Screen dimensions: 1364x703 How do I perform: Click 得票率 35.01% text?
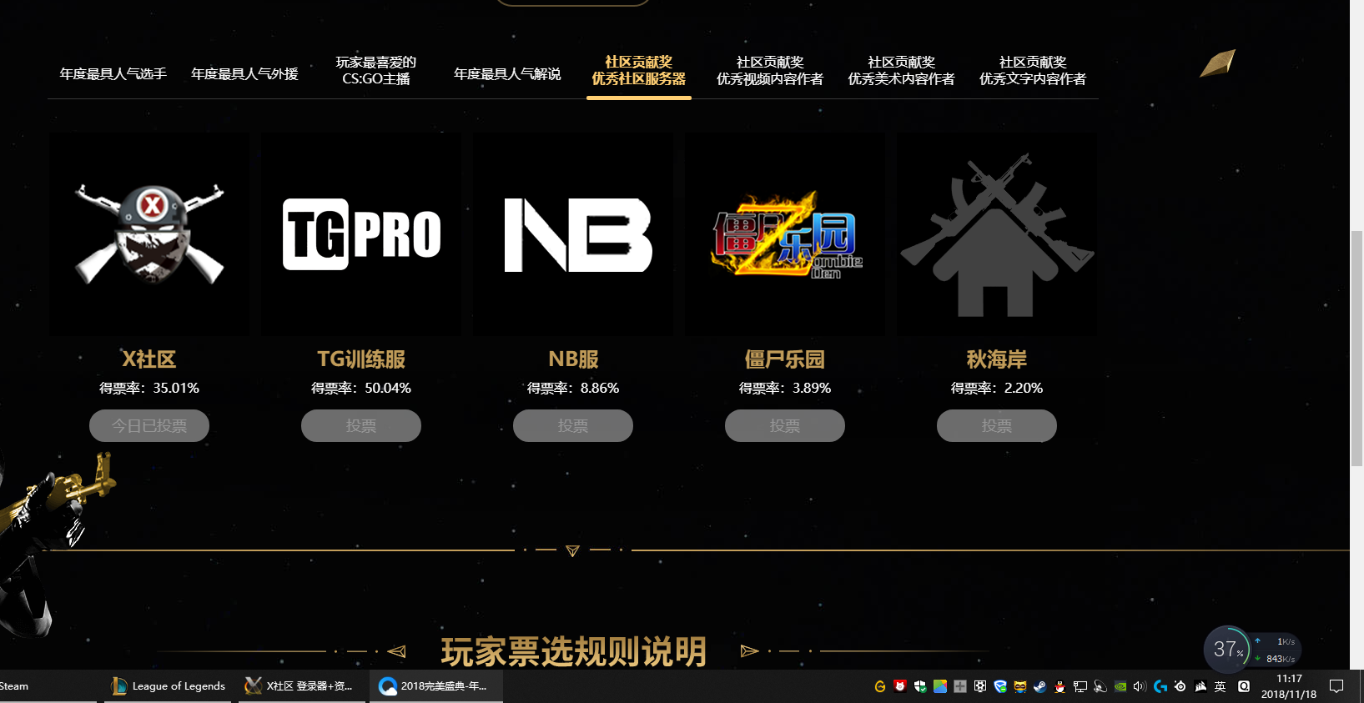(149, 388)
